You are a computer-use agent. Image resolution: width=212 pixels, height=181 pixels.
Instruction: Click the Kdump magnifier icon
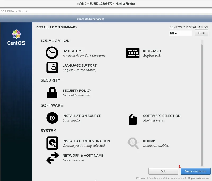pos(133,143)
